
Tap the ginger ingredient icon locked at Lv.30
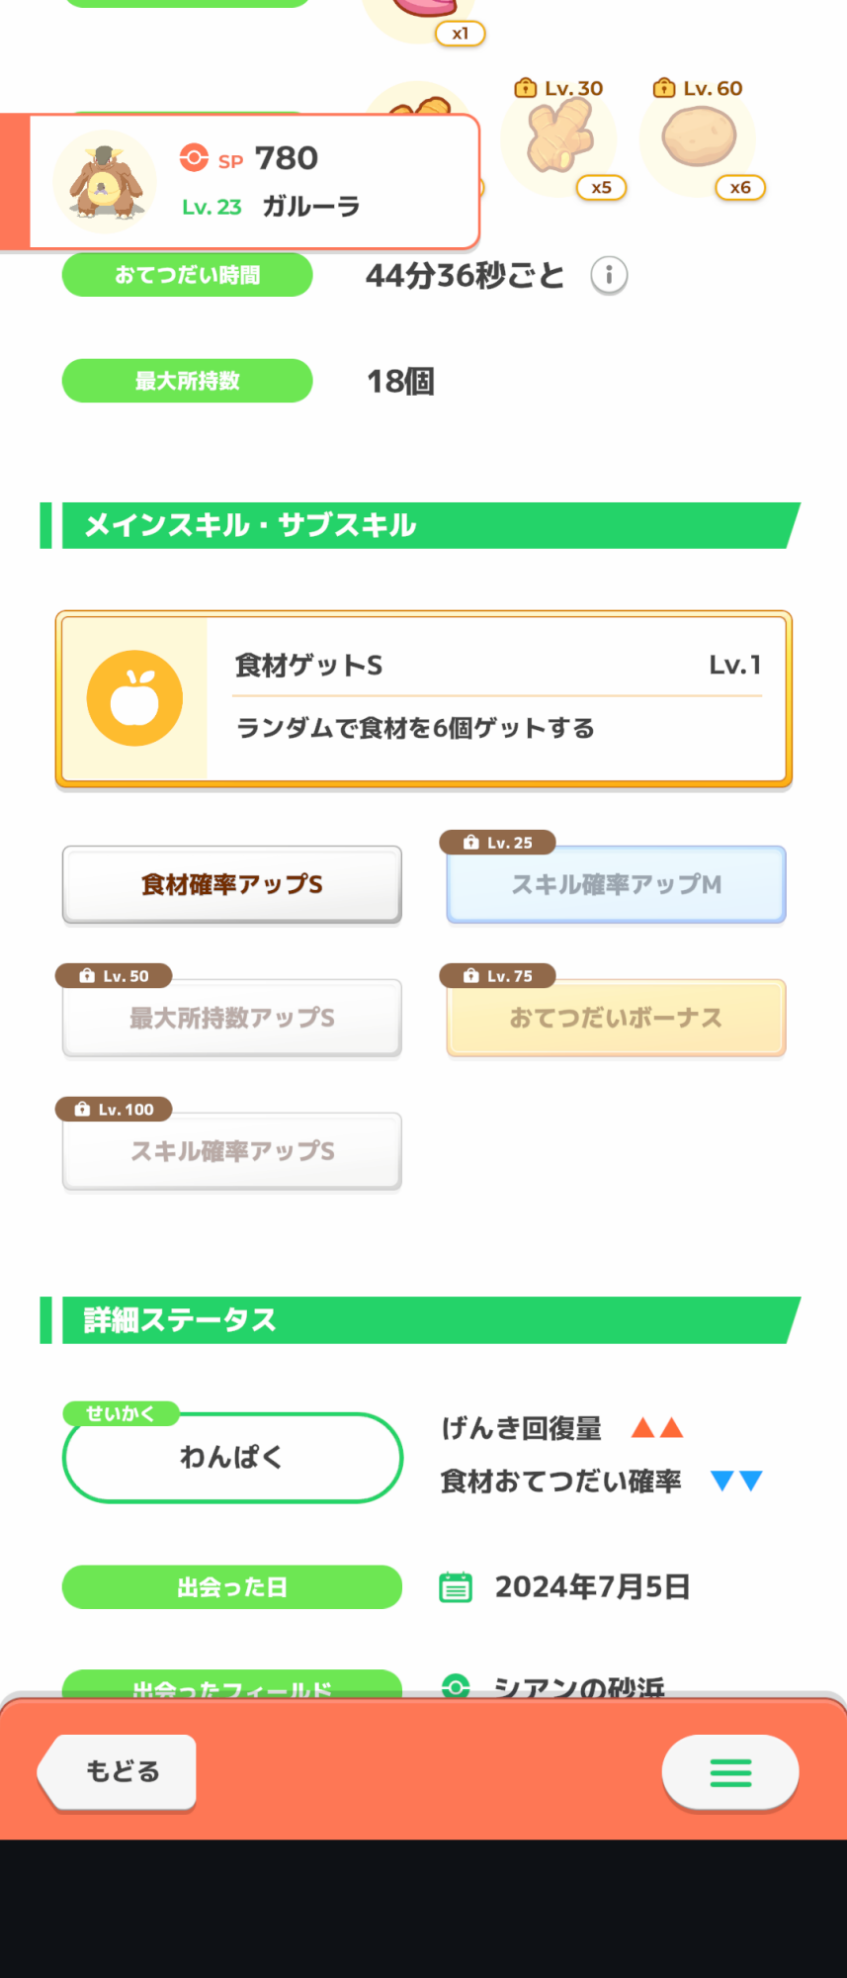(x=559, y=138)
